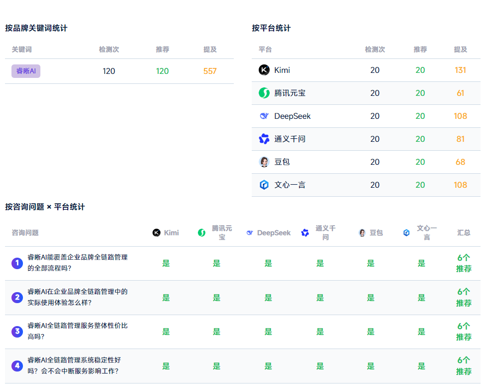This screenshot has height=387, width=494.
Task: Click the 通义千问 icon in platform table
Action: [x=264, y=139]
